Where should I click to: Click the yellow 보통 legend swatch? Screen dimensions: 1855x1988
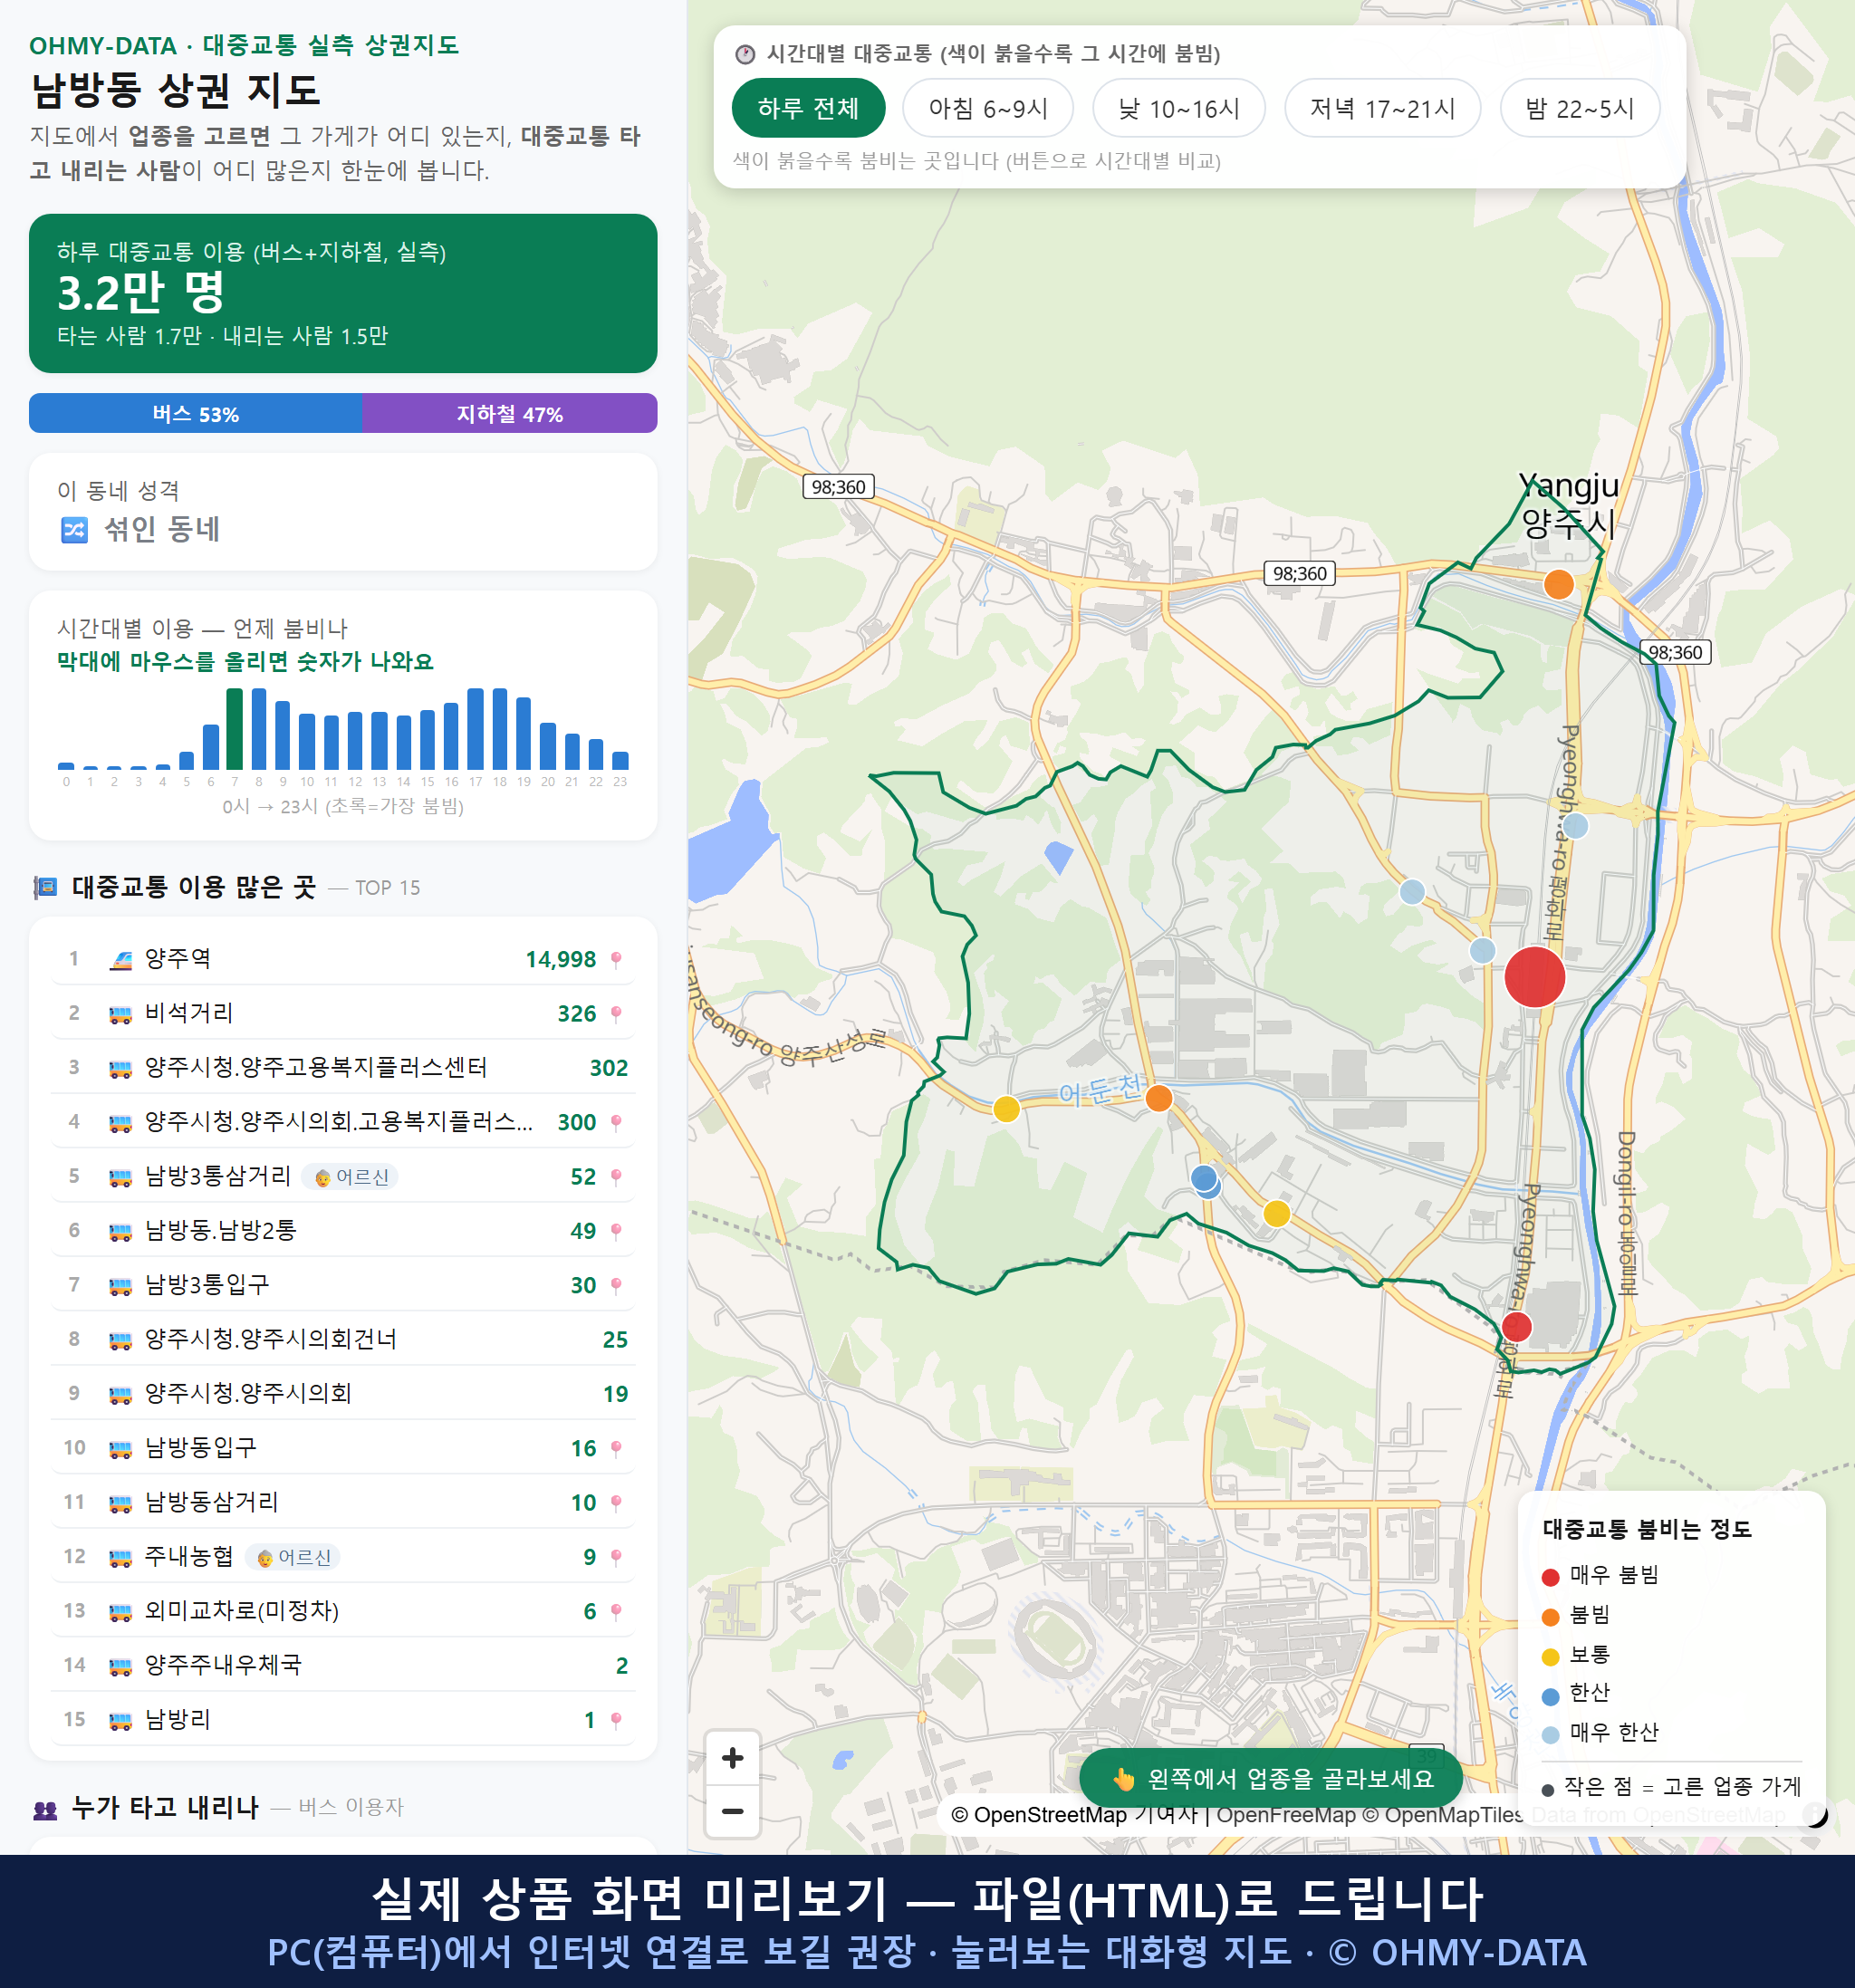[1550, 1657]
